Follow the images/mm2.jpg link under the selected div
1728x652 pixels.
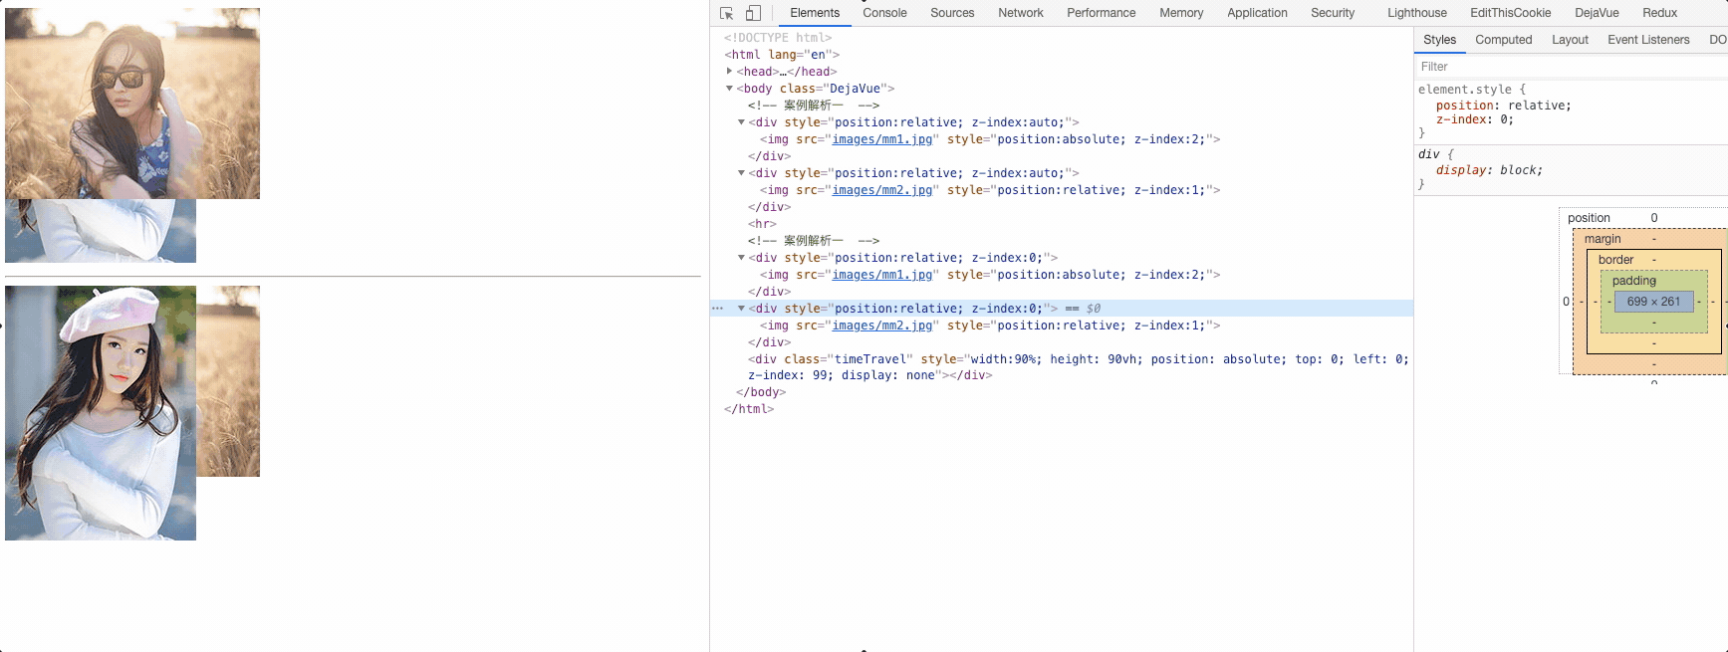(x=882, y=326)
